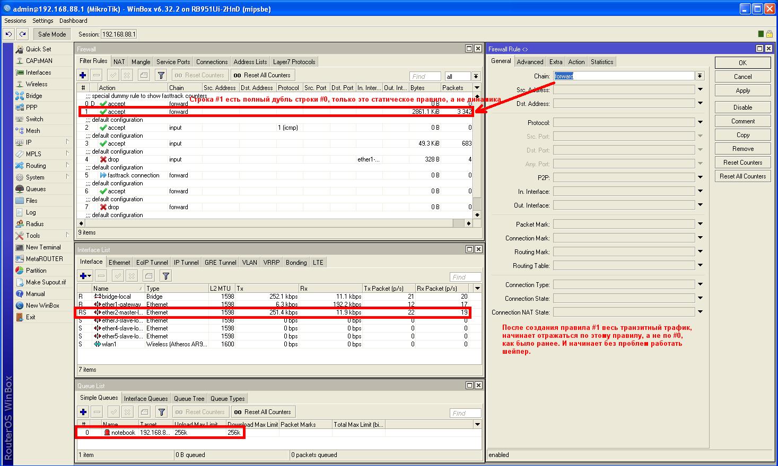Click the Find field in the Queue List
The width and height of the screenshot is (778, 466).
click(x=465, y=413)
